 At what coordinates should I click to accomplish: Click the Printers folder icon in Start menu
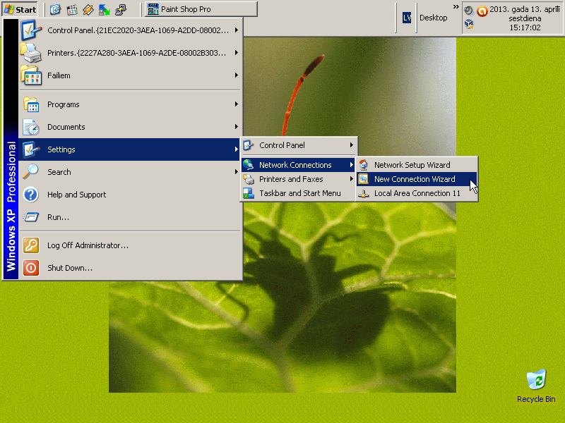tap(31, 53)
